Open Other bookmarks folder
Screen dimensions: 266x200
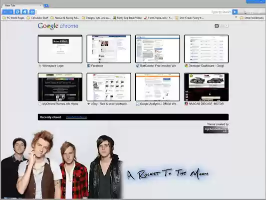click(252, 18)
